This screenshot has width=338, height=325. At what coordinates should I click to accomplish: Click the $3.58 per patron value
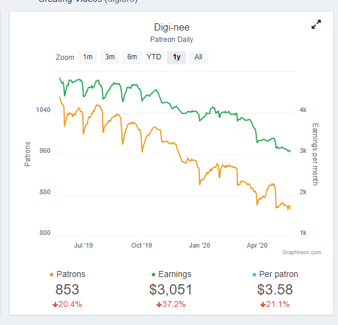275,290
